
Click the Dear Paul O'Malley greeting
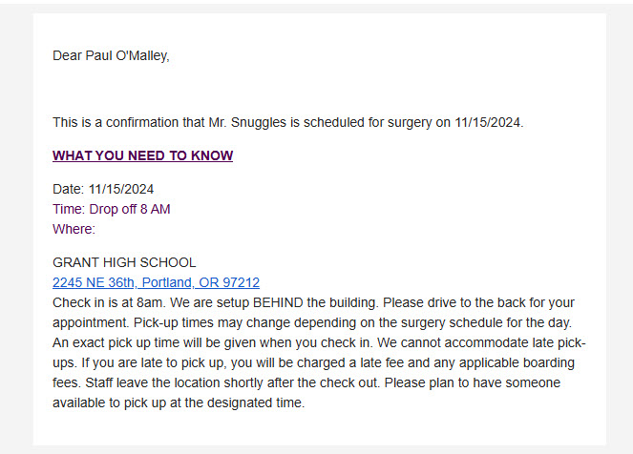point(111,55)
